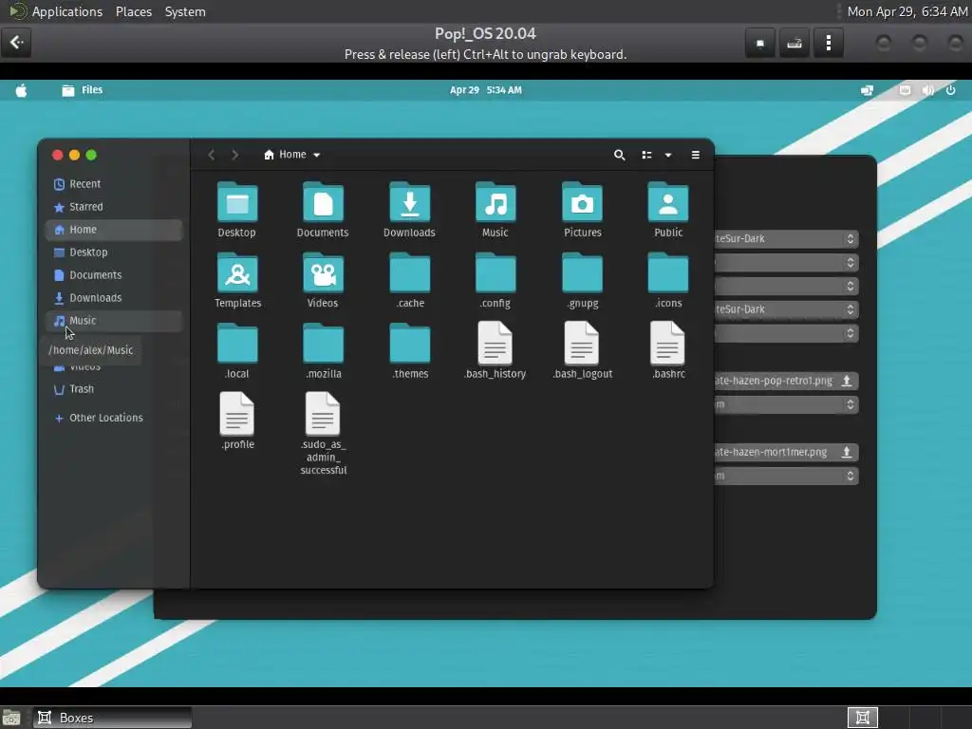Open guest clock Apr 29 5:34 AM
The height and width of the screenshot is (729, 972).
[x=485, y=90]
